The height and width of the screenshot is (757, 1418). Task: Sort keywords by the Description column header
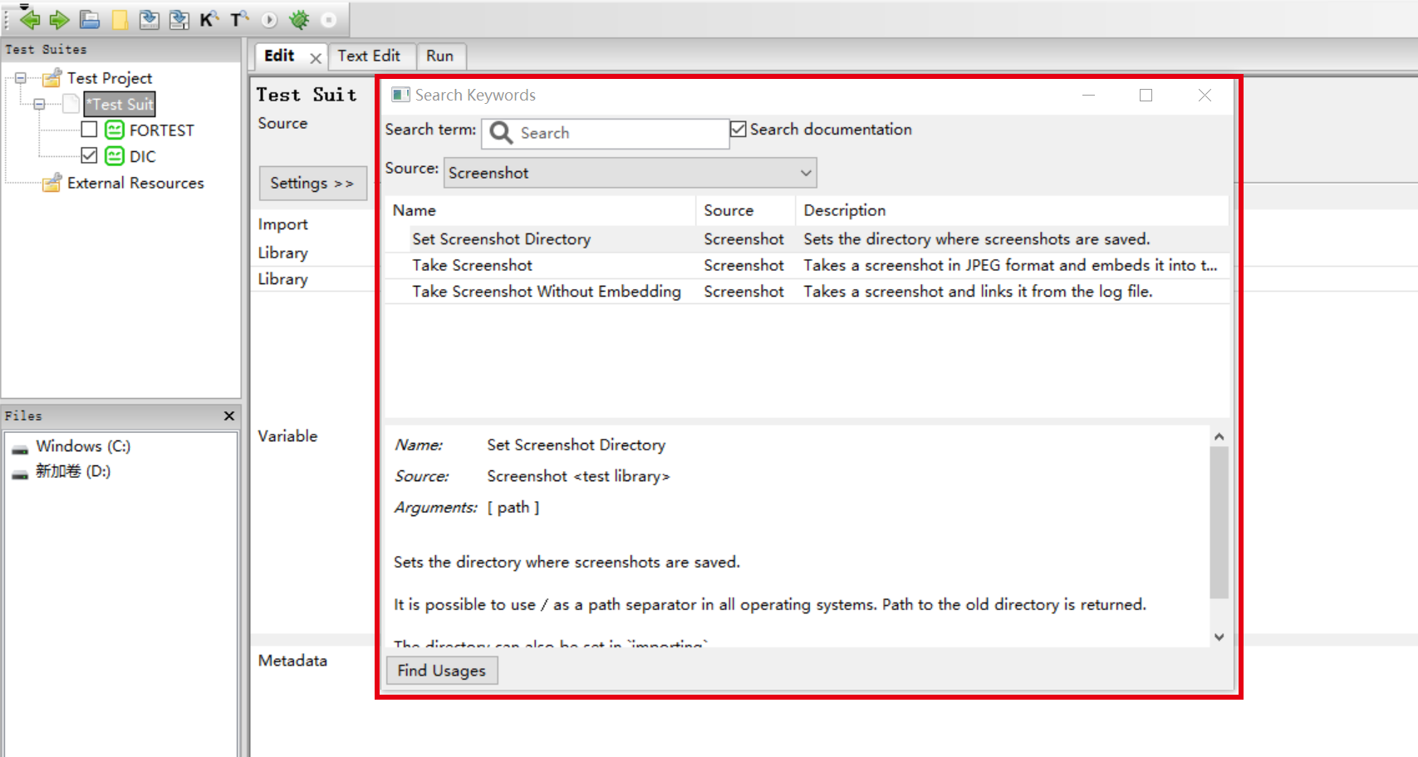click(1012, 210)
